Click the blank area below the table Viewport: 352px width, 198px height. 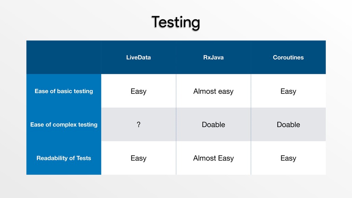click(x=176, y=186)
